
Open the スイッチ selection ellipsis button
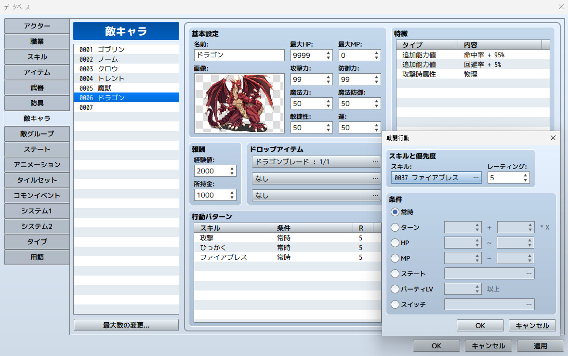[x=528, y=304]
